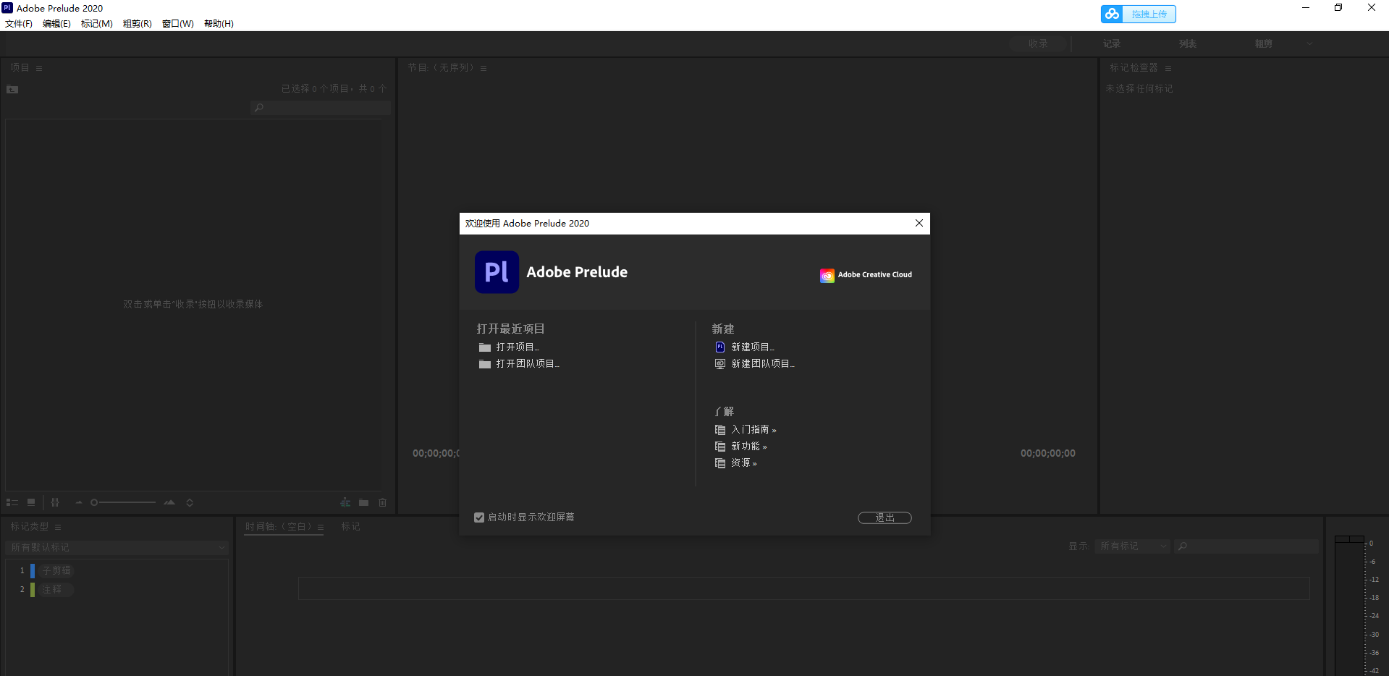
Task: Click the braces icon in project toolbar
Action: pos(55,502)
